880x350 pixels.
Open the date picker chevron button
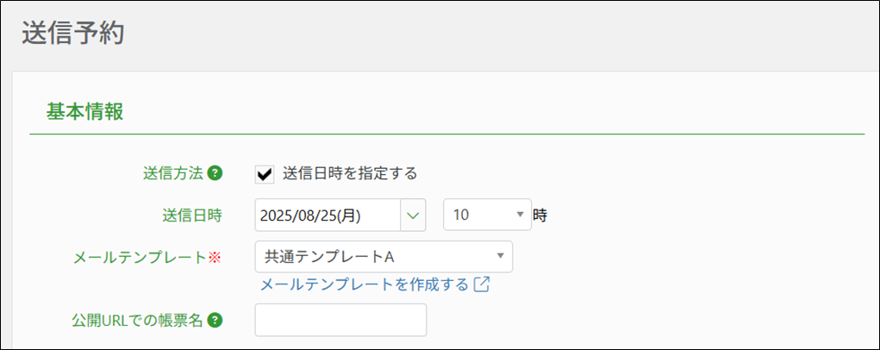[413, 215]
